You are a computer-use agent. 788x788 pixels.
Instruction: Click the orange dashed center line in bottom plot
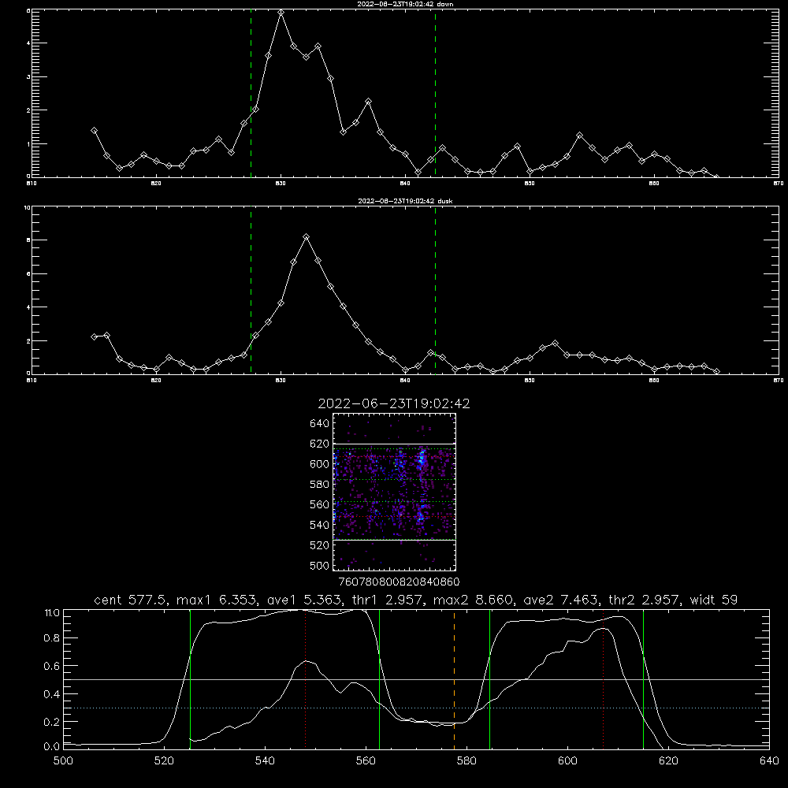(x=455, y=679)
